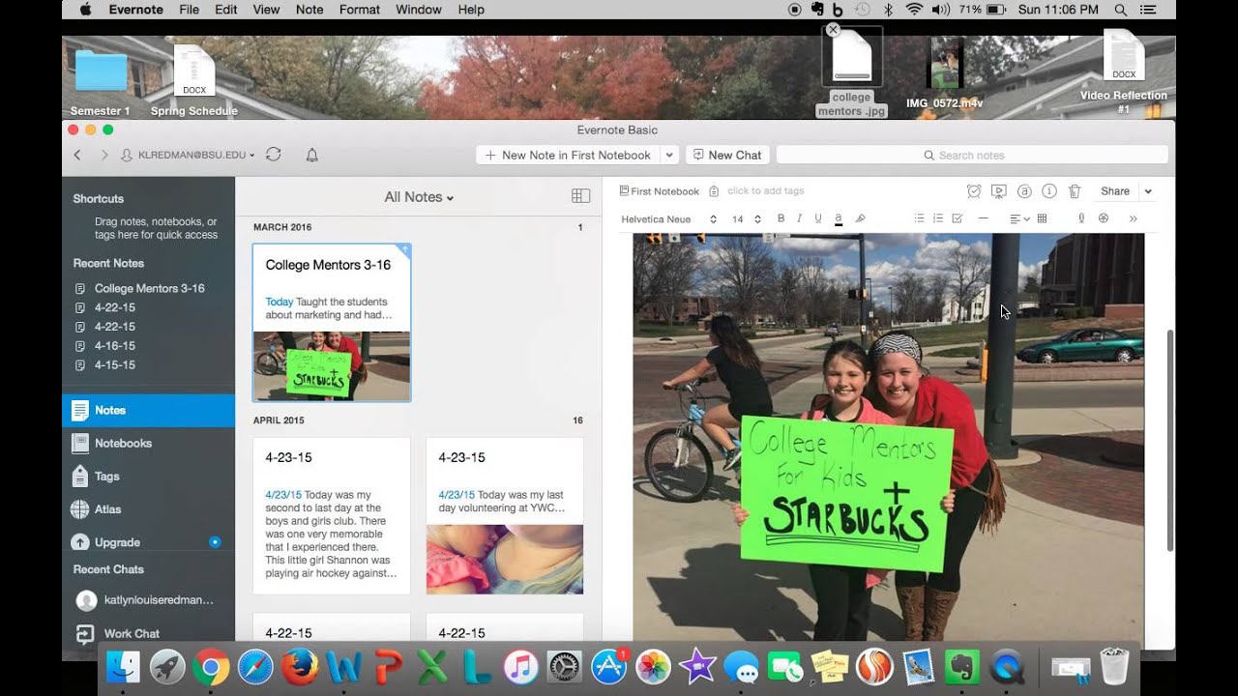Click to add tags field

(765, 191)
